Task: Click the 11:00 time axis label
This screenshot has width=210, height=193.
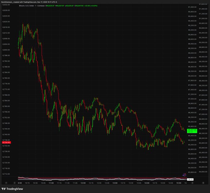Action: pos(51,183)
